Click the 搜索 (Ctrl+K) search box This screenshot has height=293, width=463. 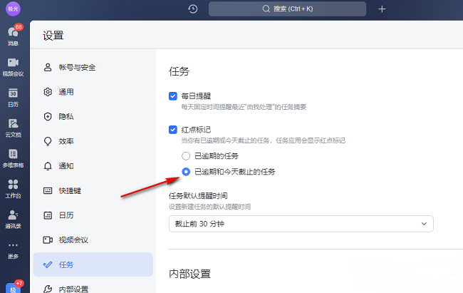[287, 9]
